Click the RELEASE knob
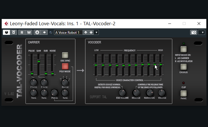The image size is (208, 127). point(136,93)
